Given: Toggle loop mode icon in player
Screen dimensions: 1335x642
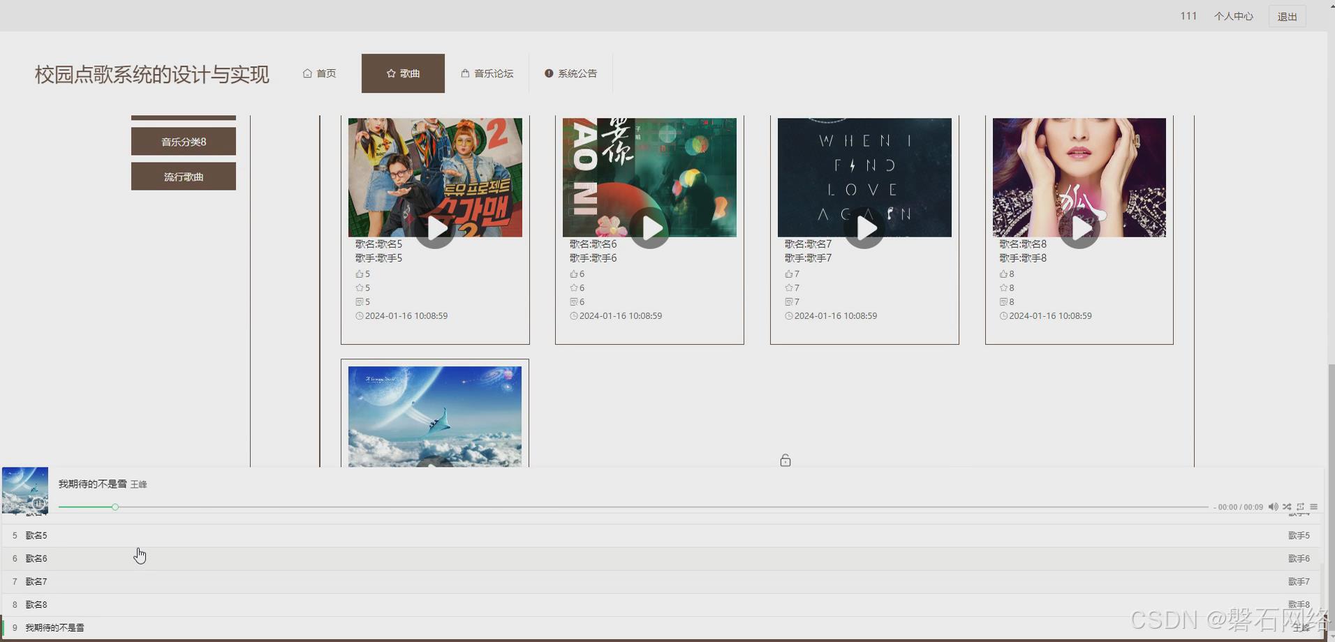Looking at the screenshot, I should click(x=1300, y=507).
